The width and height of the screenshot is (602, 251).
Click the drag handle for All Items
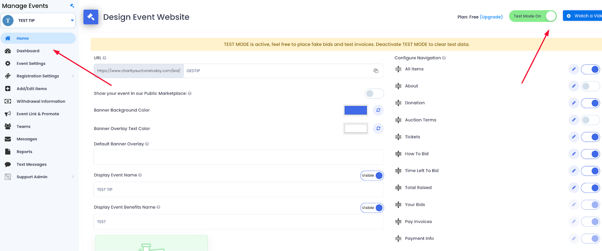398,69
